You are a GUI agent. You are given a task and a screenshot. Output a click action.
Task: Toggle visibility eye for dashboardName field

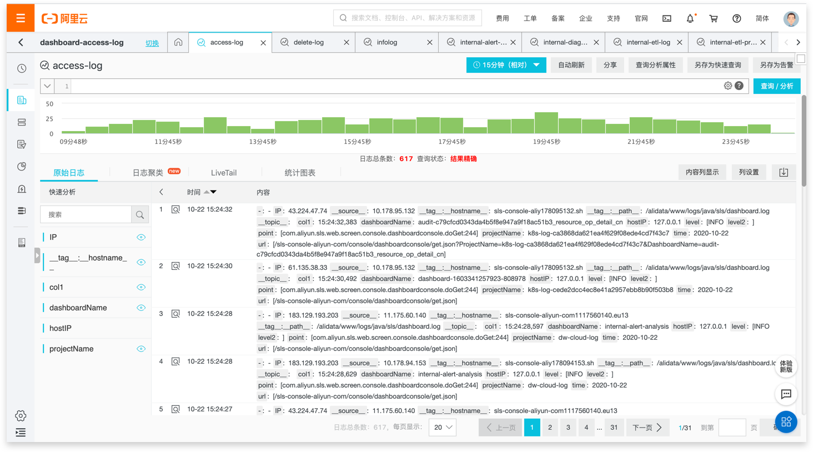tap(141, 308)
